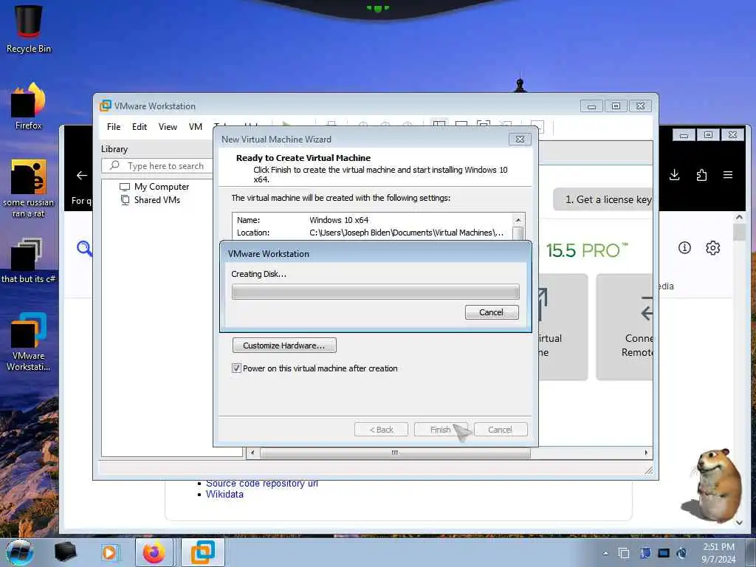Screen dimensions: 756x567
Task: Click the Creating Disk progress bar
Action: (375, 292)
